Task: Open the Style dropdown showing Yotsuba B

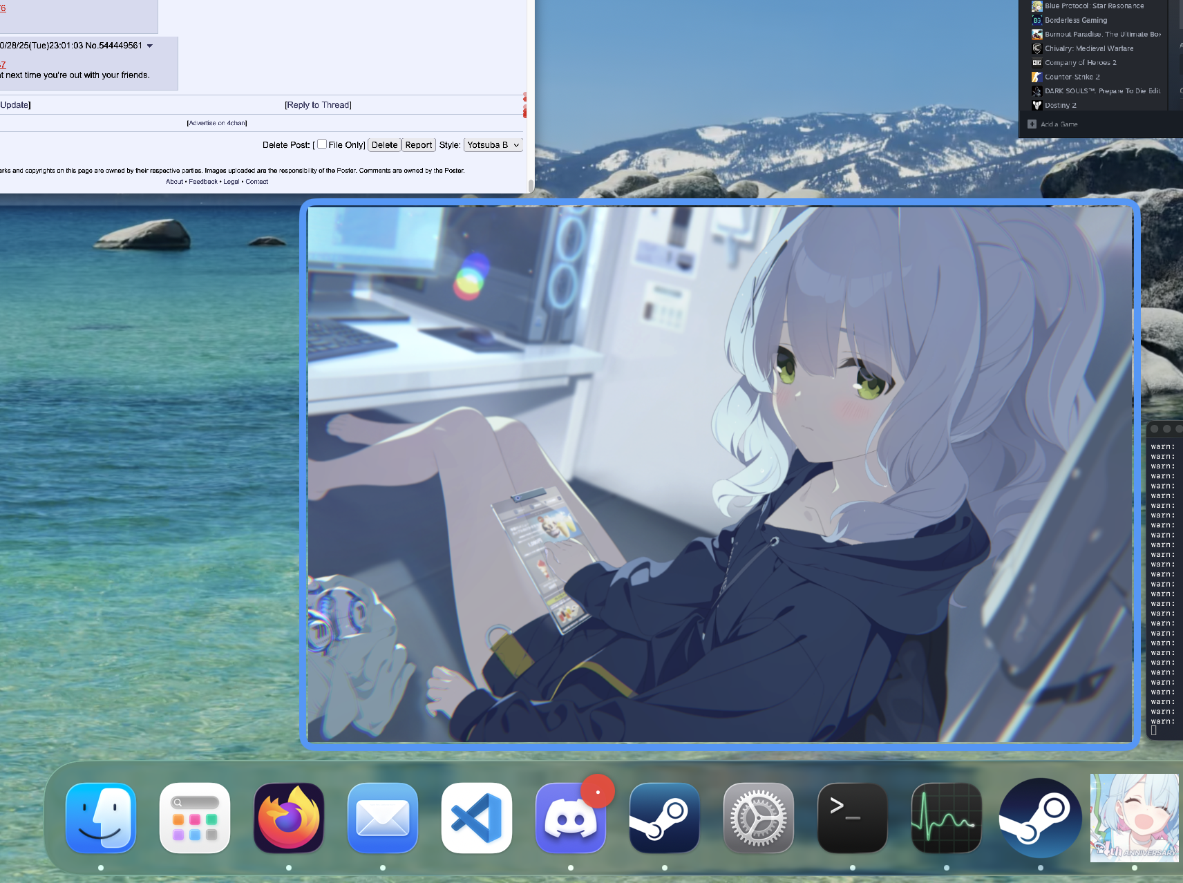Action: coord(493,145)
